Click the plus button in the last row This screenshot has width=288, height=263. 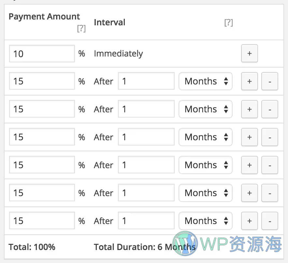(x=250, y=221)
